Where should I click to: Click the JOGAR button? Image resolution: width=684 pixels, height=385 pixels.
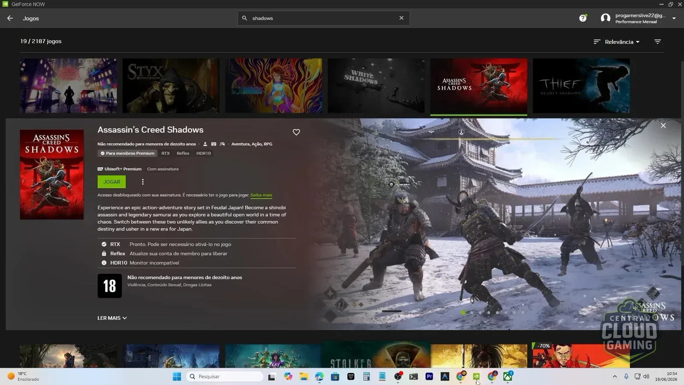coord(112,182)
